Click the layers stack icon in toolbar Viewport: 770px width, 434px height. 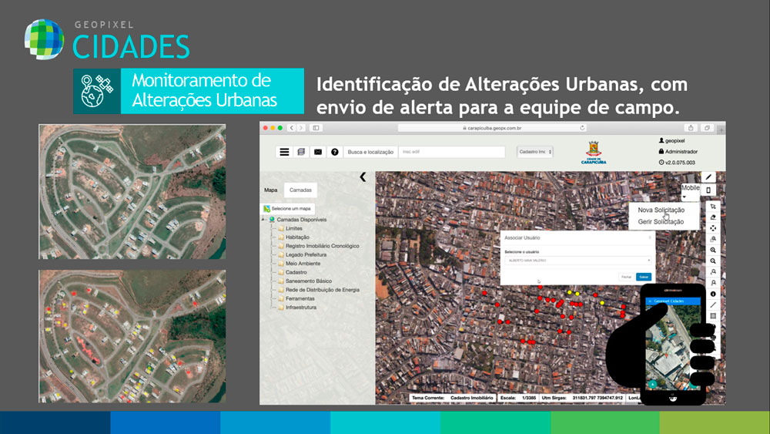[301, 152]
